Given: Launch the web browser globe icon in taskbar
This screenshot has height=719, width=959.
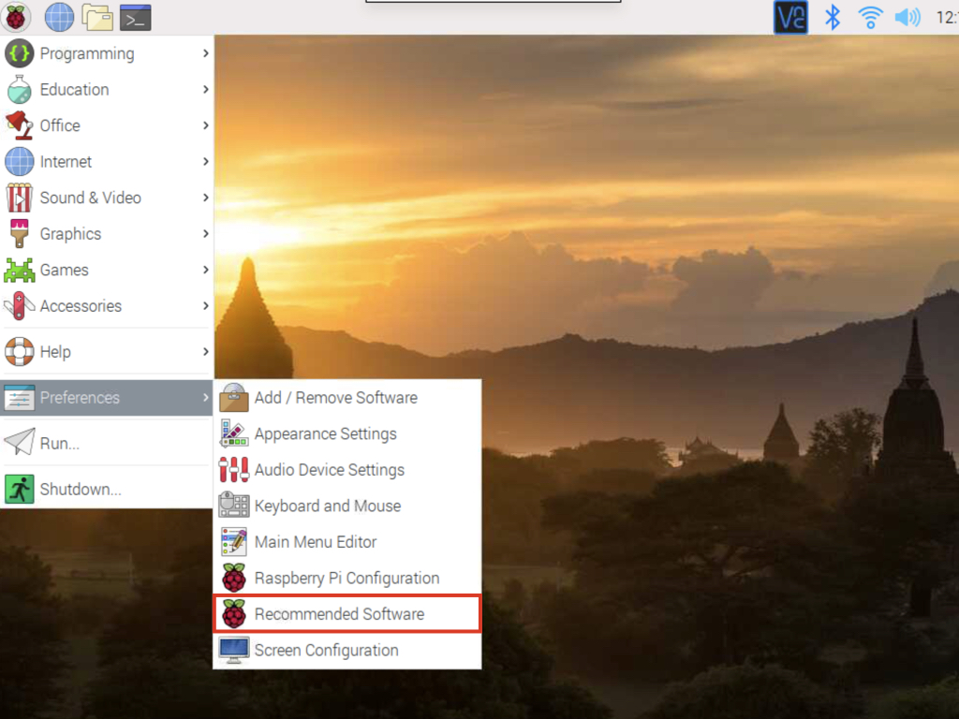Looking at the screenshot, I should (59, 17).
